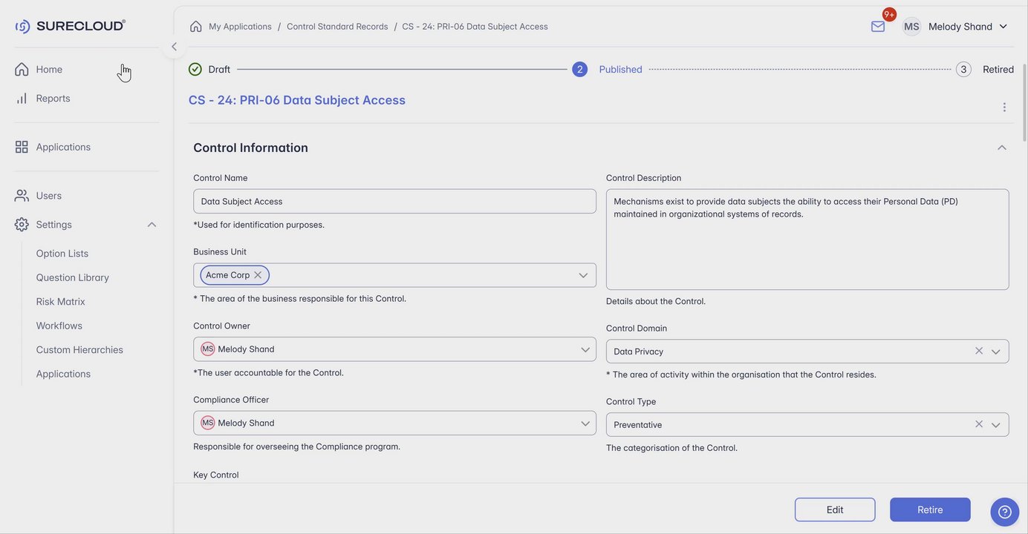Screen dimensions: 1028x534
Task: Expand the Control Owner dropdown
Action: click(585, 349)
